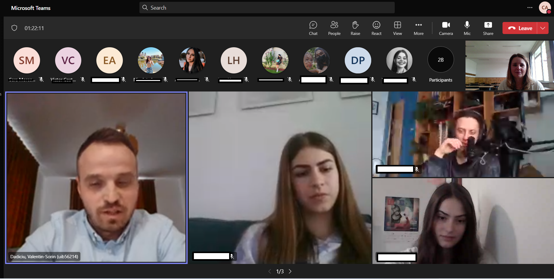Open the Teams settings ellipsis menu
The height and width of the screenshot is (279, 554).
click(530, 8)
